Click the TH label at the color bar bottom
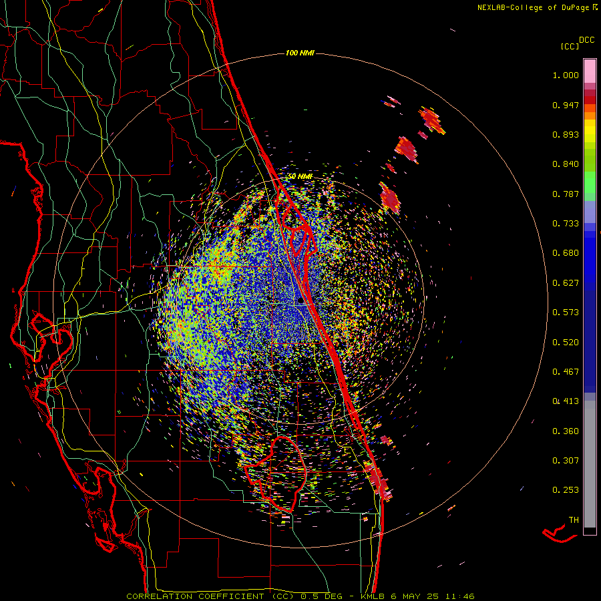Screen dimensions: 601x601 point(574,520)
